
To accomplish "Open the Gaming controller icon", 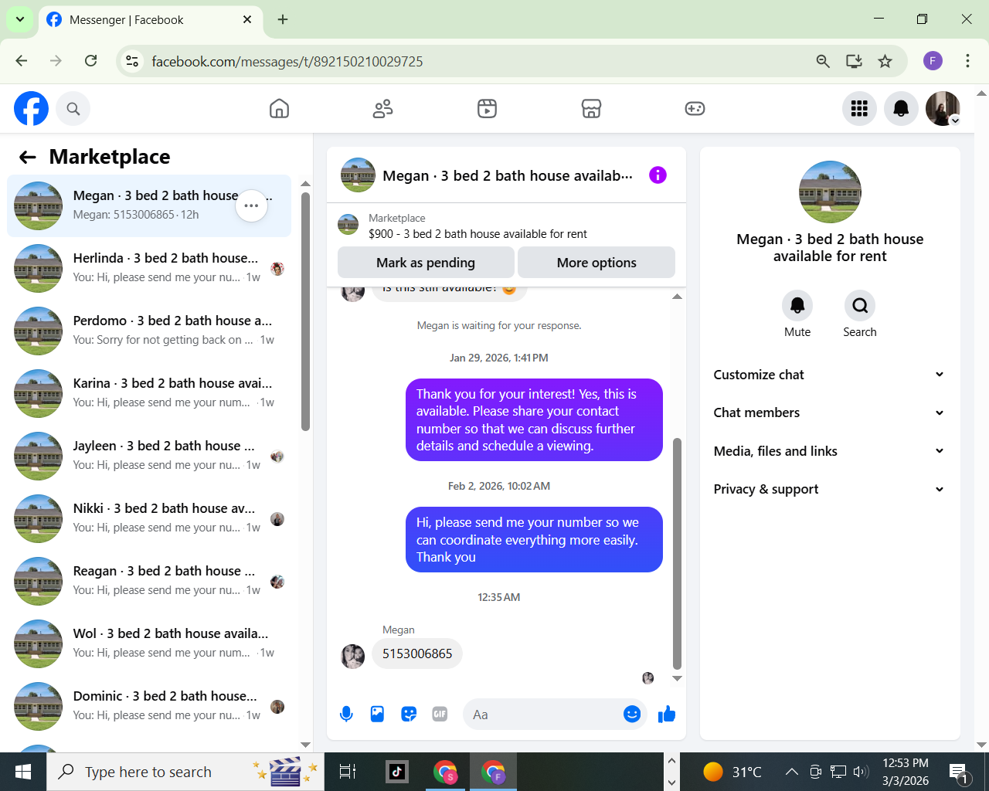I will click(695, 109).
